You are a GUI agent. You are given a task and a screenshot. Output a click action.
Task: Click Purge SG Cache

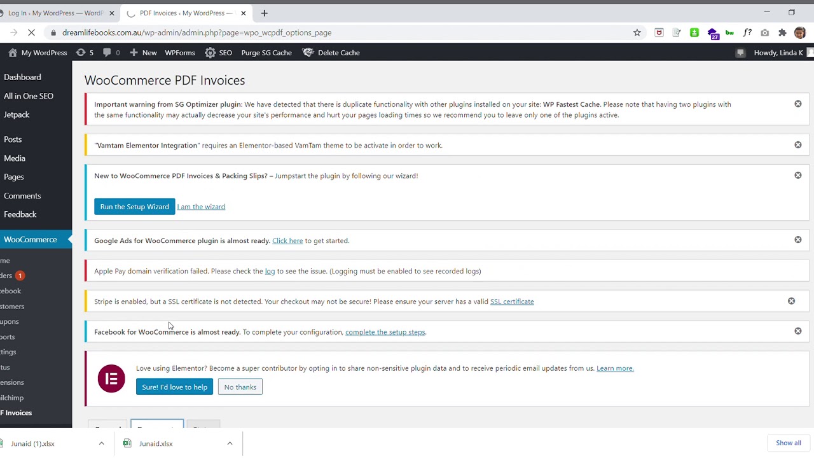(x=266, y=53)
